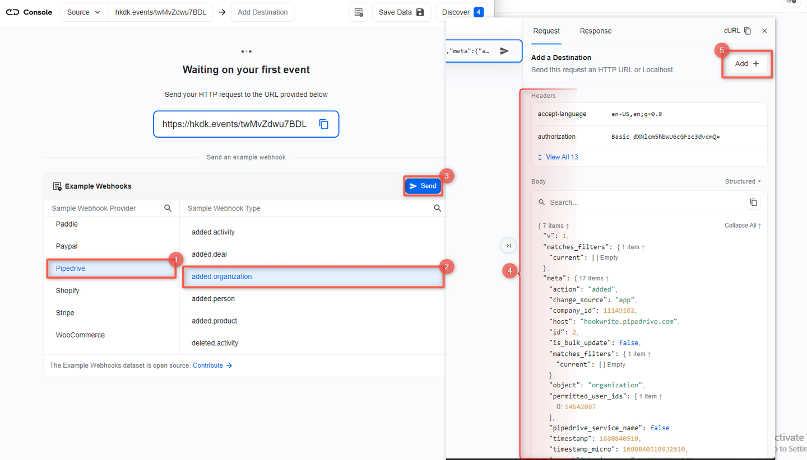Switch to the Request tab
The width and height of the screenshot is (807, 460).
546,31
